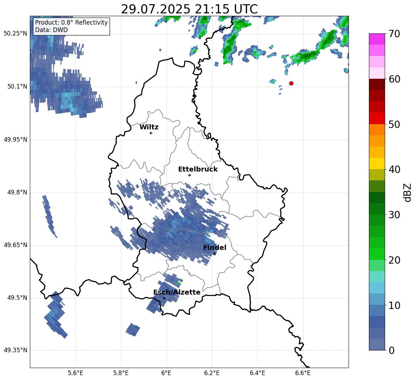This screenshot has width=416, height=380.
Task: Click the Ettelbruck station cross marker
Action: point(189,175)
